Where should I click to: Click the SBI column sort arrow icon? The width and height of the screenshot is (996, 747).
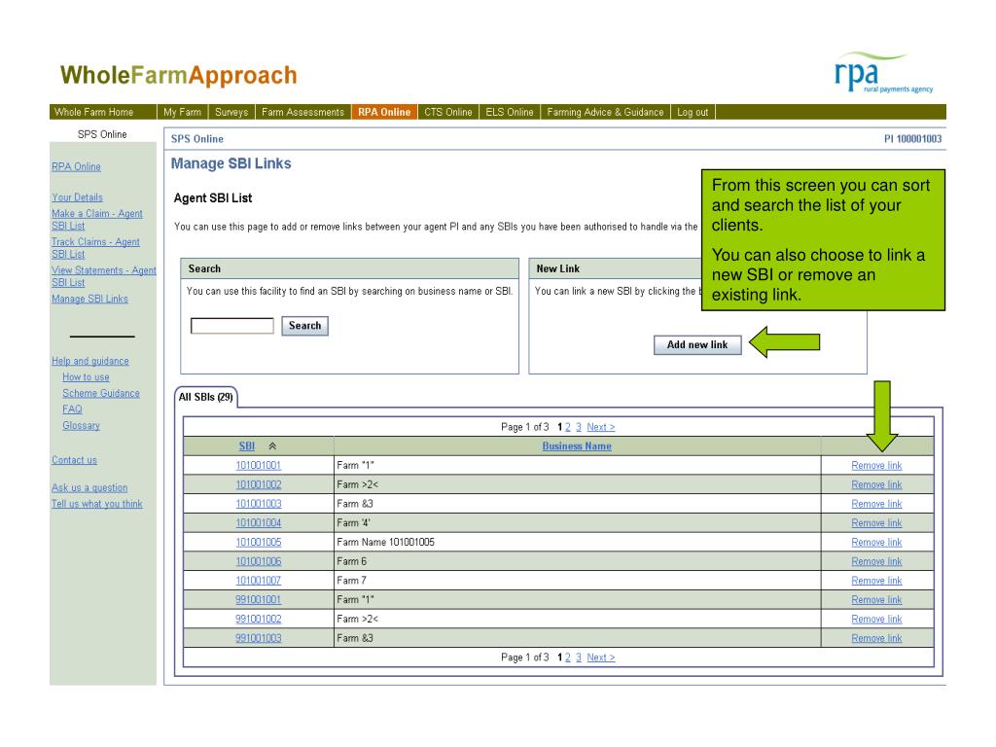(x=272, y=445)
